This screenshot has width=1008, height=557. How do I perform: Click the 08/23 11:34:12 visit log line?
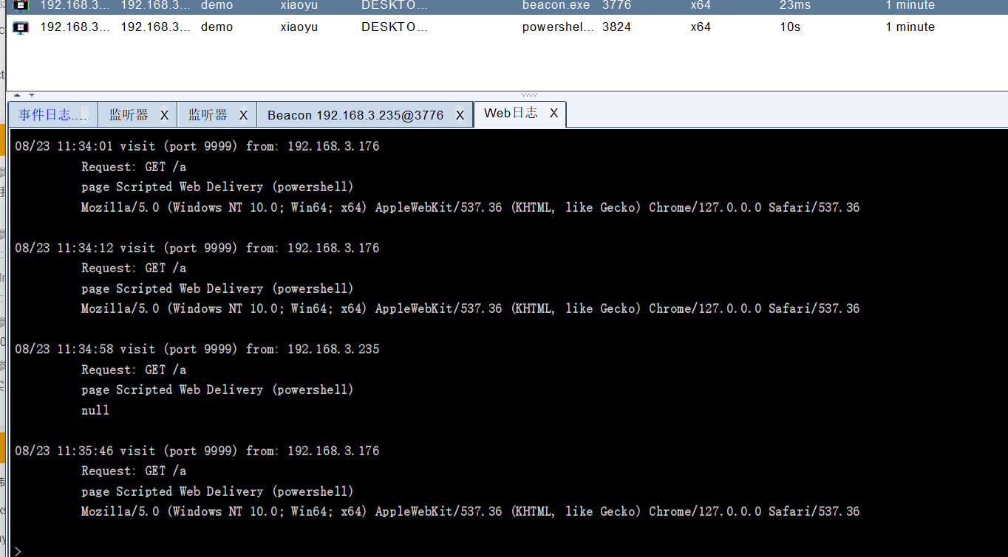coord(197,248)
